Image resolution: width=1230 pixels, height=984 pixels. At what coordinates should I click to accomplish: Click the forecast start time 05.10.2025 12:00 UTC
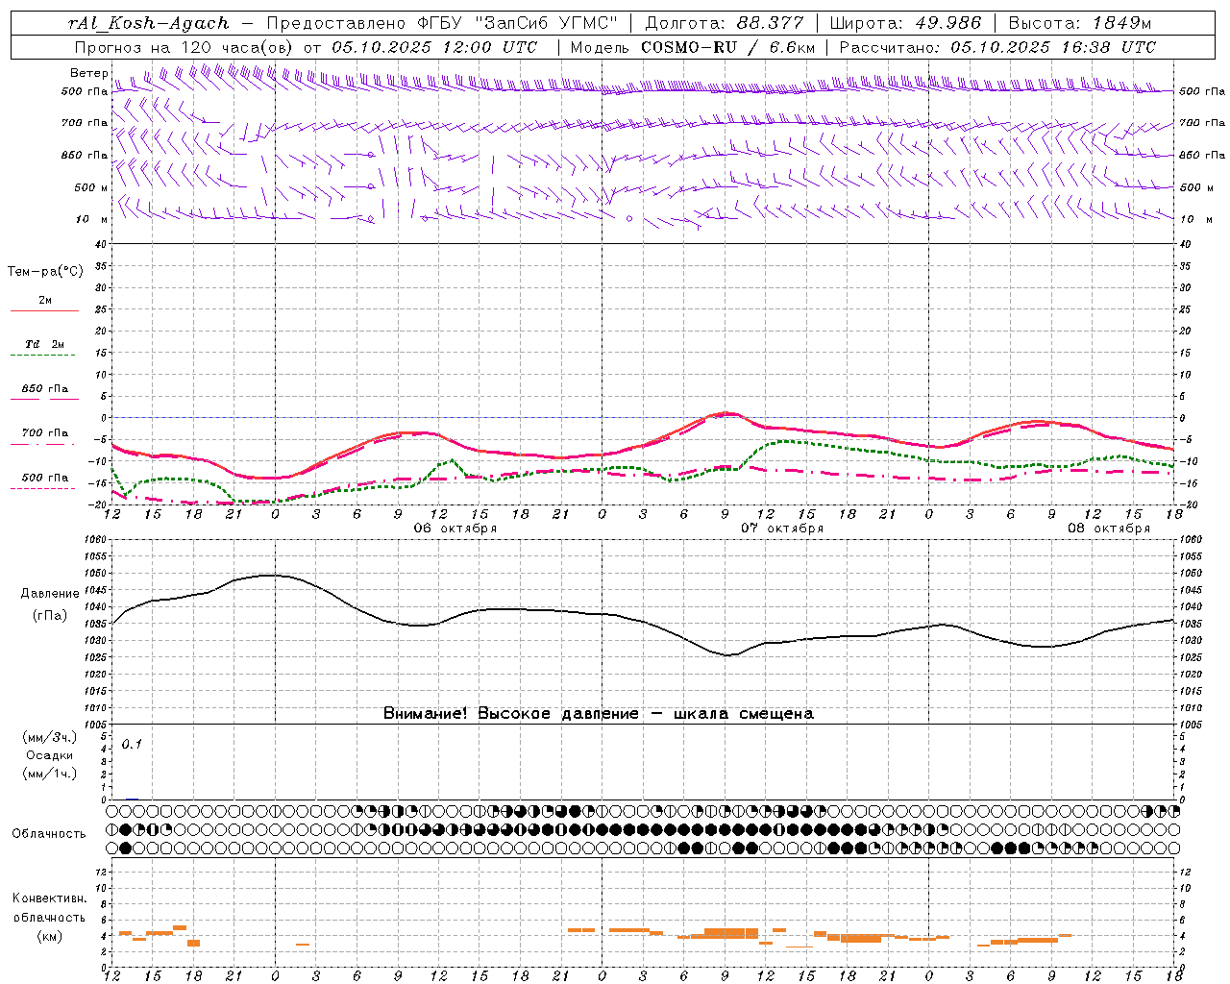[434, 47]
